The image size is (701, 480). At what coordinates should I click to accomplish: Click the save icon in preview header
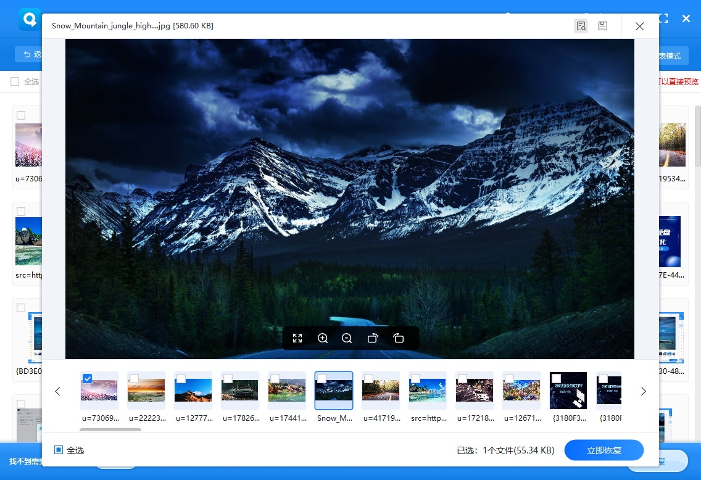[603, 26]
